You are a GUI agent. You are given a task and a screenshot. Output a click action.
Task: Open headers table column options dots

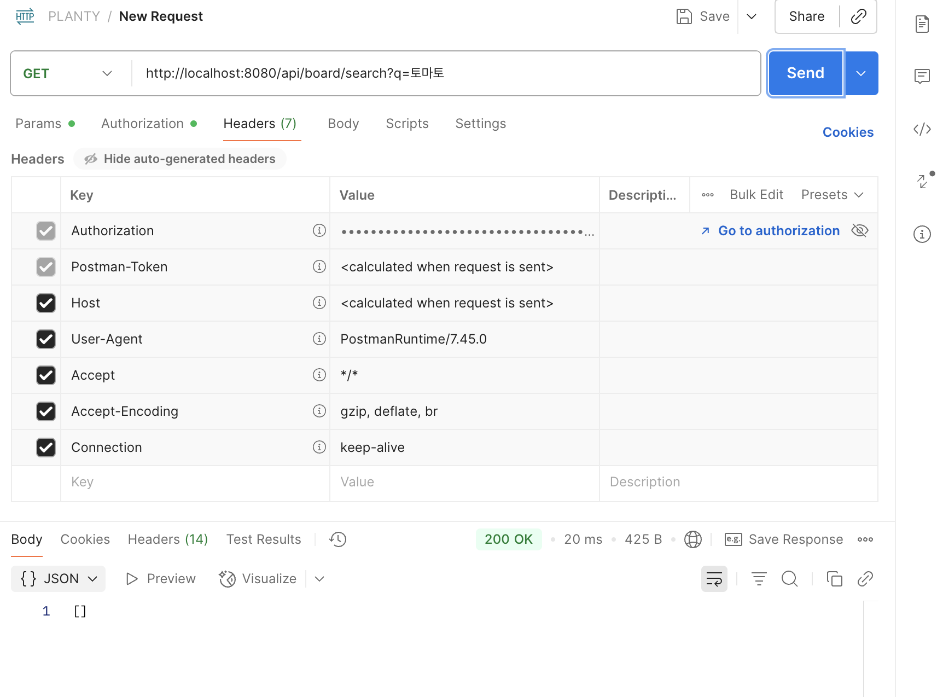click(708, 195)
